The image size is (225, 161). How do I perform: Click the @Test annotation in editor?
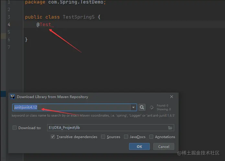coord(44,25)
